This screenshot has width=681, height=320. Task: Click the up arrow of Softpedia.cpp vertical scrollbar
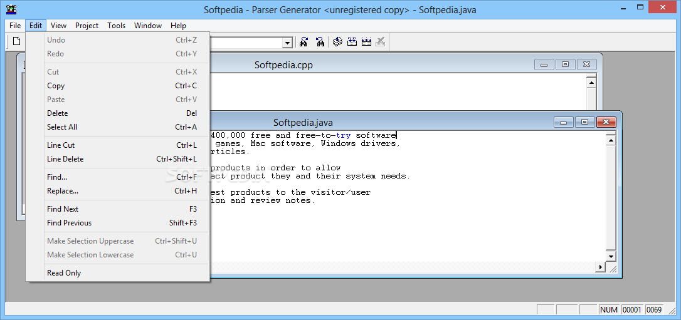pos(591,82)
